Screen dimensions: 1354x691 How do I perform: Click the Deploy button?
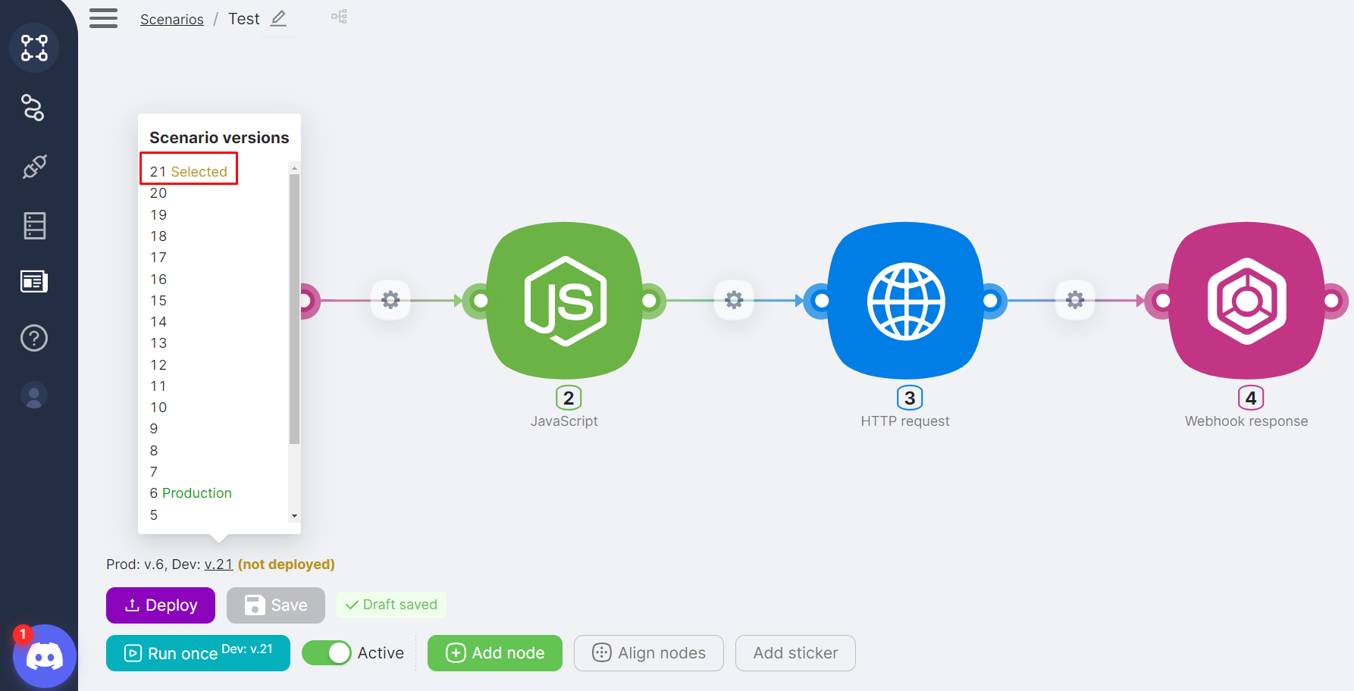pos(161,605)
